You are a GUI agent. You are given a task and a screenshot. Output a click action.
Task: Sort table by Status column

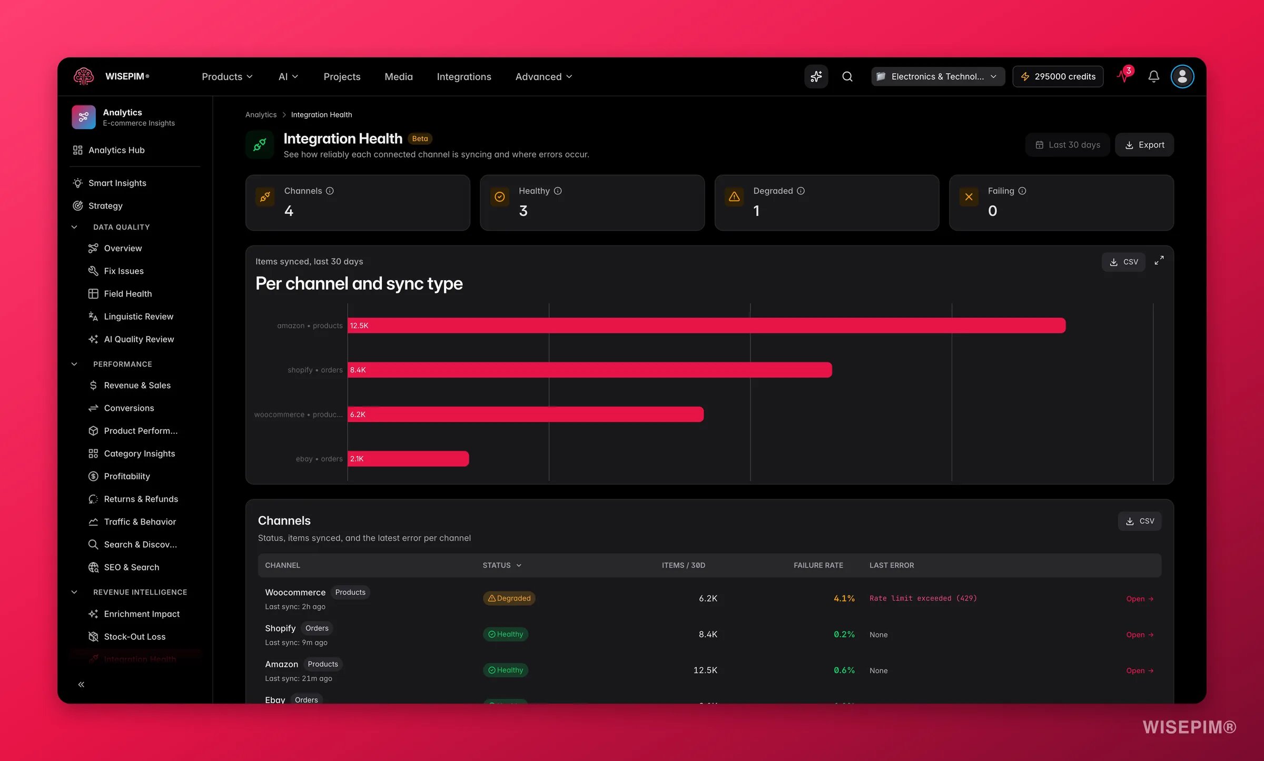click(x=502, y=565)
